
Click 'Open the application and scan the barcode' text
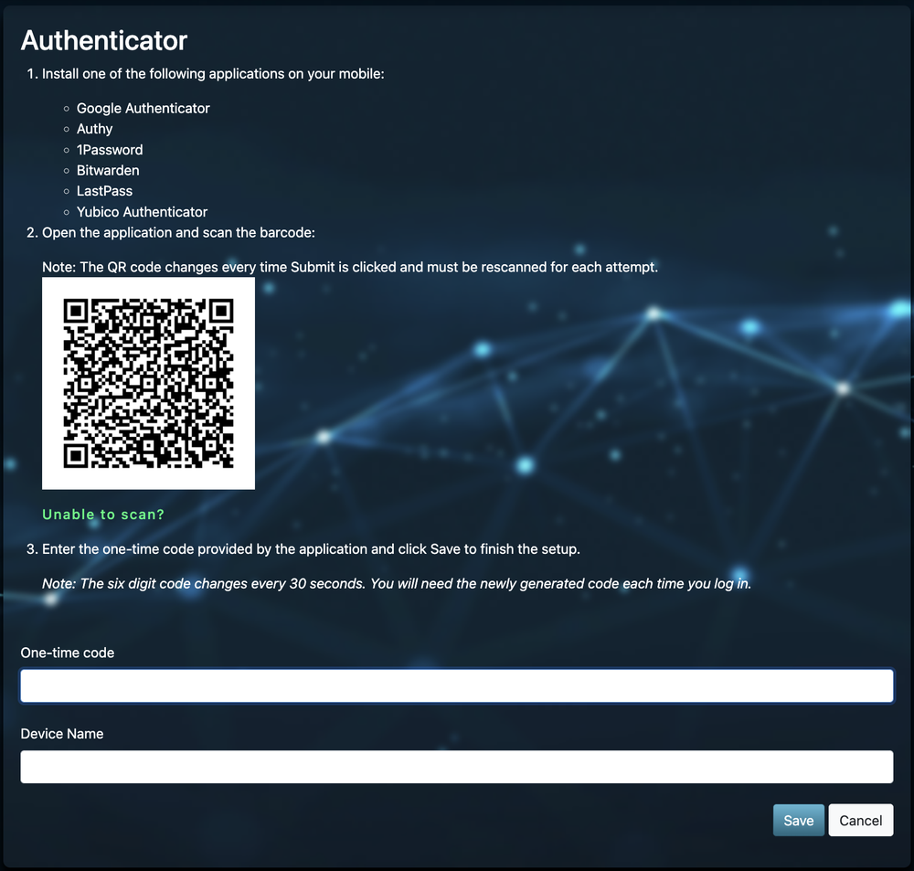(x=178, y=233)
